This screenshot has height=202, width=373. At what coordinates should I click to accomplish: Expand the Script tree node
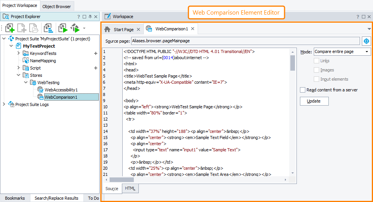[x=19, y=68]
